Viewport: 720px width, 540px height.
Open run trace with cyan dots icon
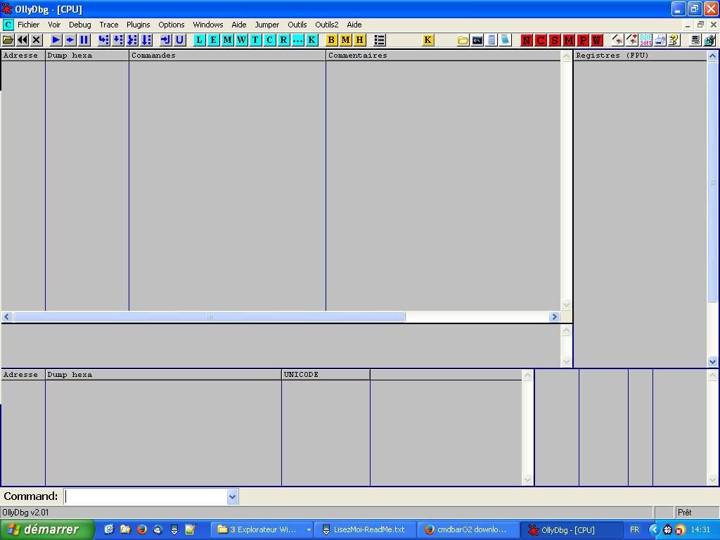(x=297, y=40)
